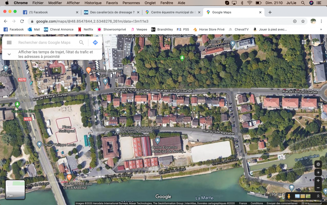Open the Horse Store Privé bookmark
Viewport: 327px width, 205px height.
pos(209,29)
